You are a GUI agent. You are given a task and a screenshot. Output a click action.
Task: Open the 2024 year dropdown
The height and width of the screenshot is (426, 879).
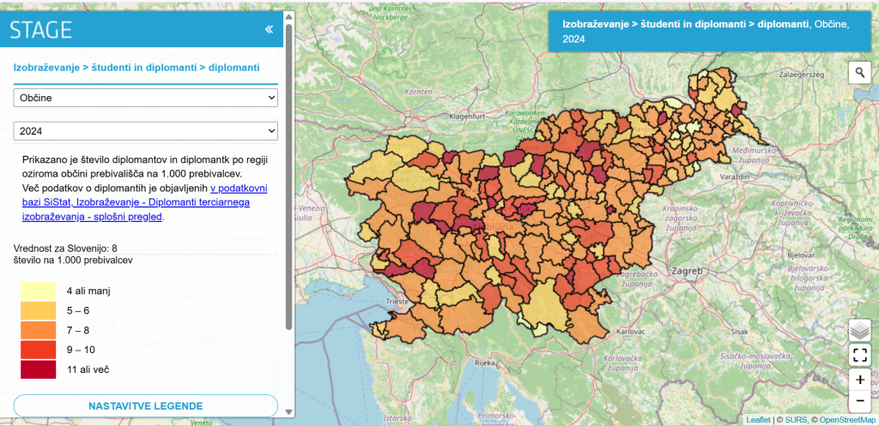[x=146, y=131]
